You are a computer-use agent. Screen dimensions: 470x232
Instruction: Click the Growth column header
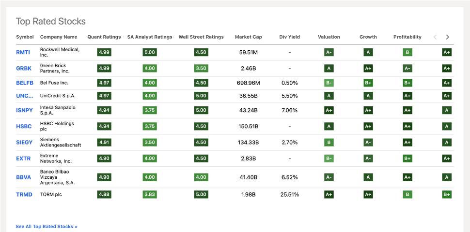368,37
